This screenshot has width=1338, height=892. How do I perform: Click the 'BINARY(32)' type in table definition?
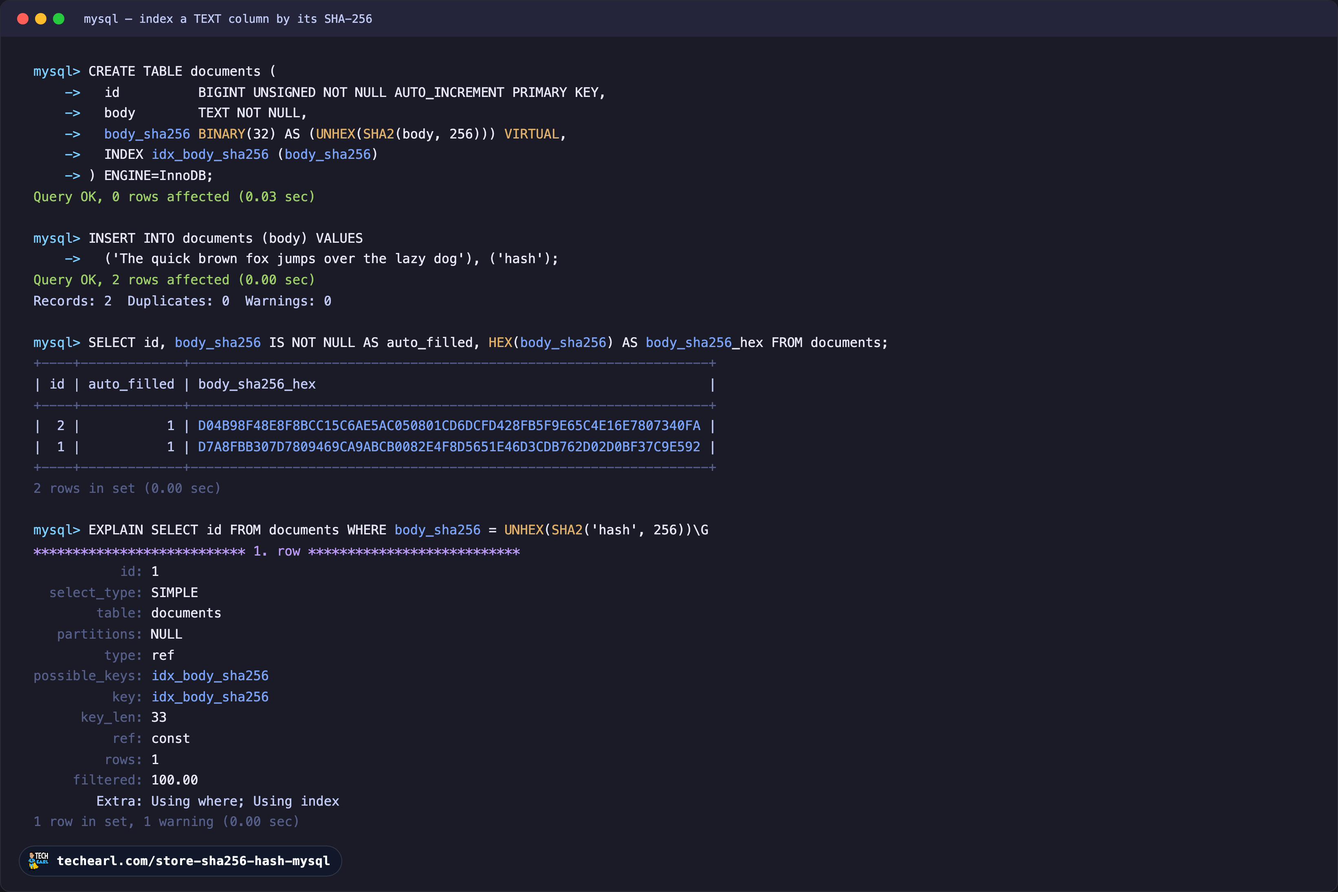coord(237,134)
